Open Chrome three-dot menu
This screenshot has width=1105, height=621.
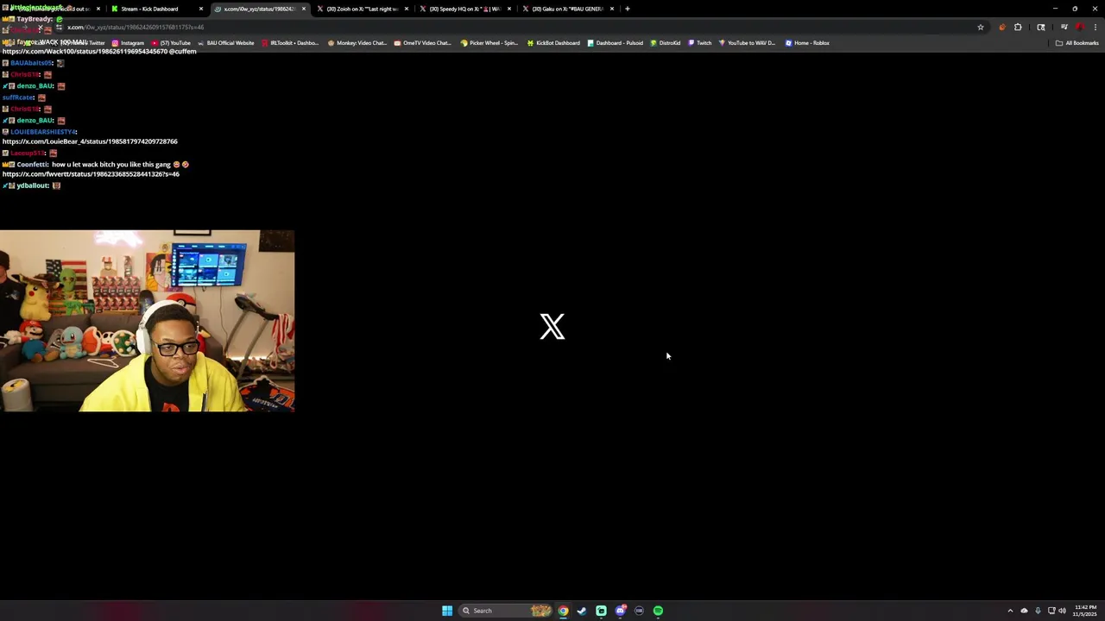point(1096,27)
